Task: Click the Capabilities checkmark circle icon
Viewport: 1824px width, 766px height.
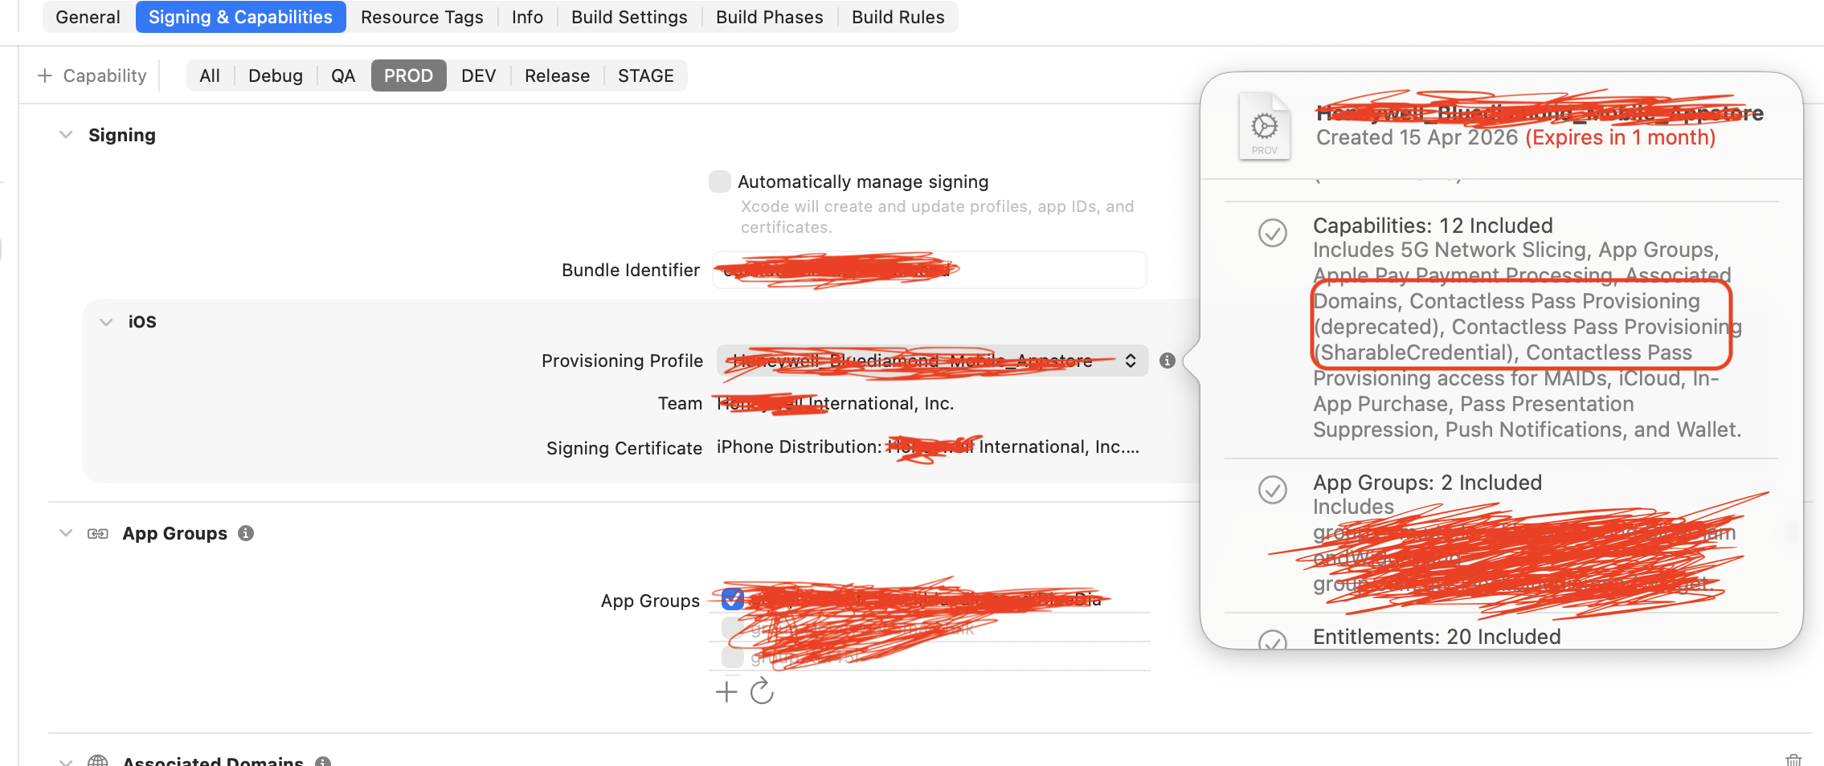Action: (1272, 233)
